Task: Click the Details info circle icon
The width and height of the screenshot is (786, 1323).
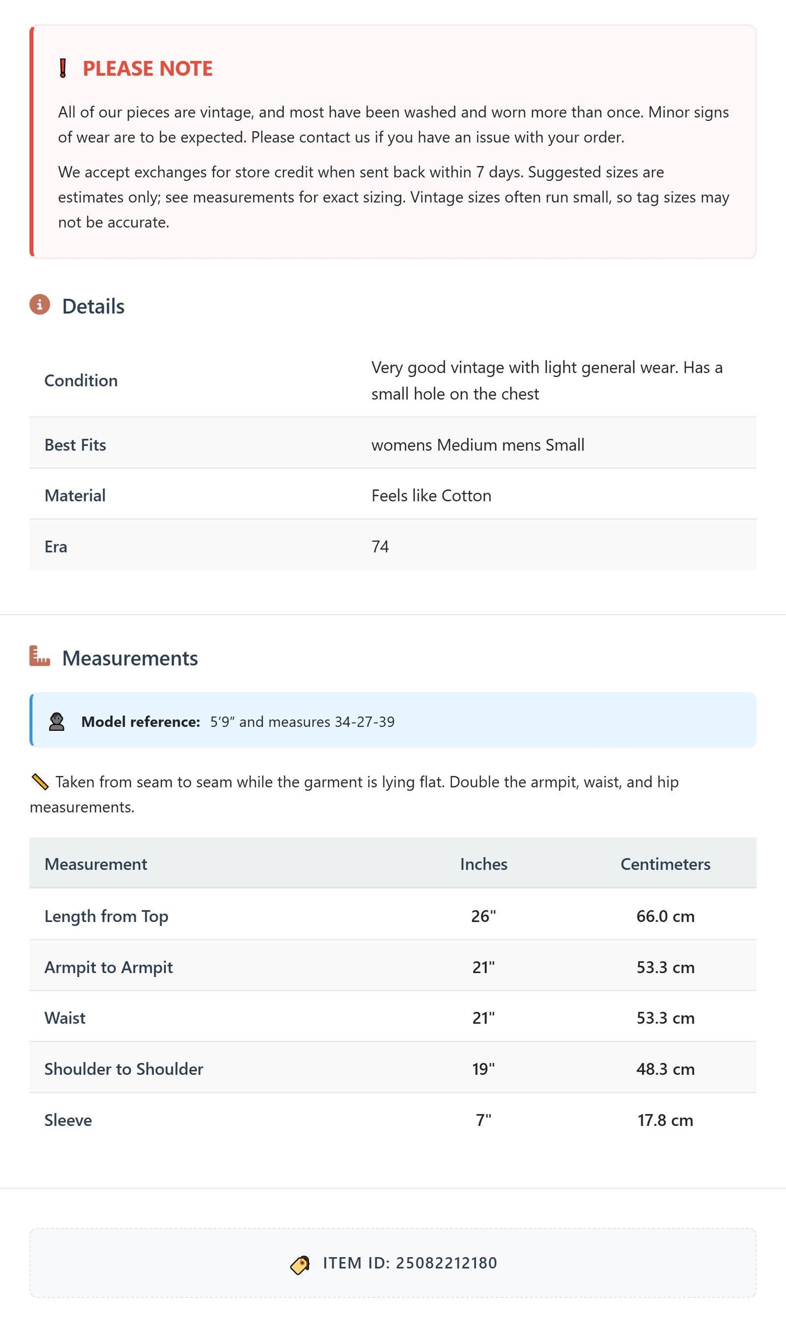Action: tap(40, 305)
